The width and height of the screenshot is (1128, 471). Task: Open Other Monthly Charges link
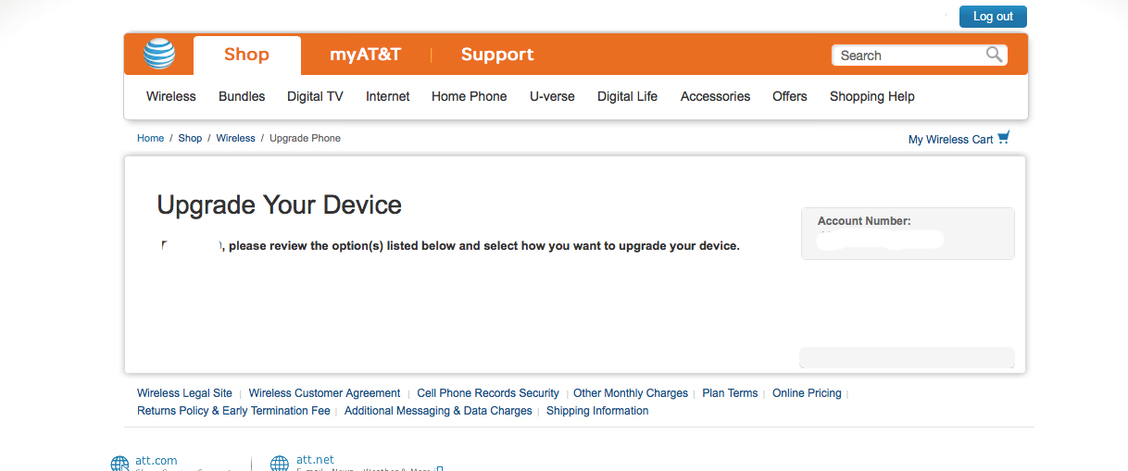pos(631,393)
